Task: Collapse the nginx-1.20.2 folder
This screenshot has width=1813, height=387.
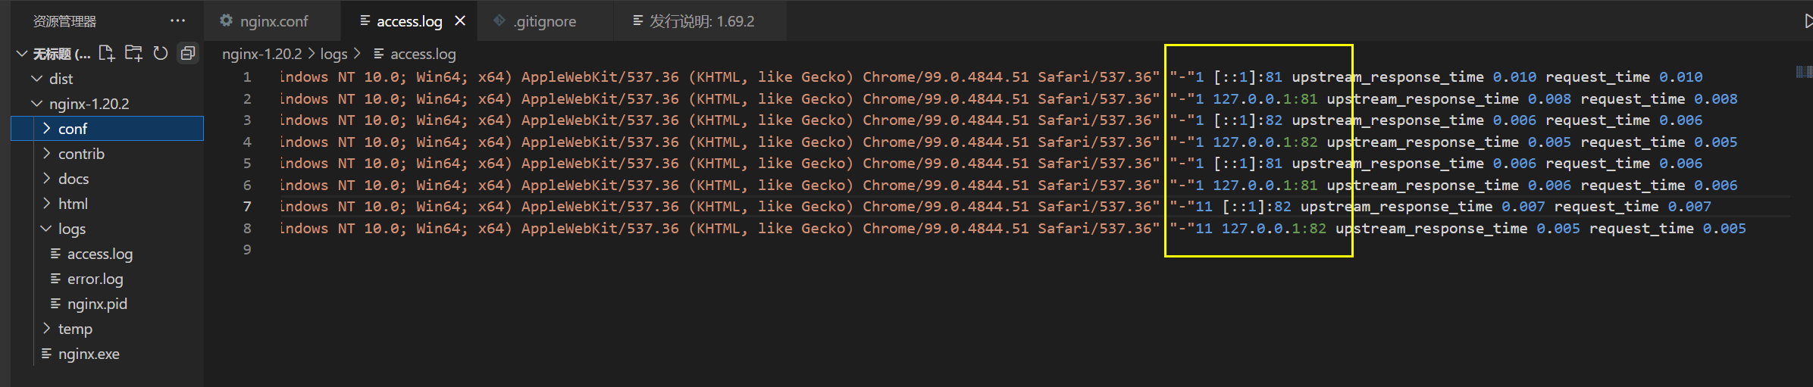Action: [36, 104]
